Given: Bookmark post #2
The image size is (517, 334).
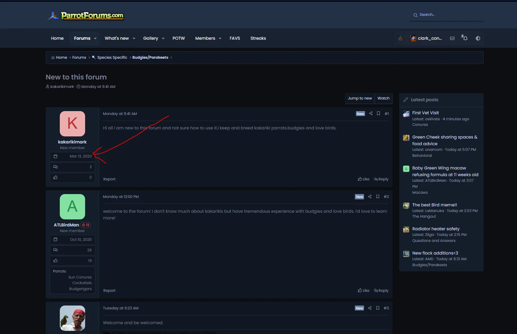Looking at the screenshot, I should 378,197.
